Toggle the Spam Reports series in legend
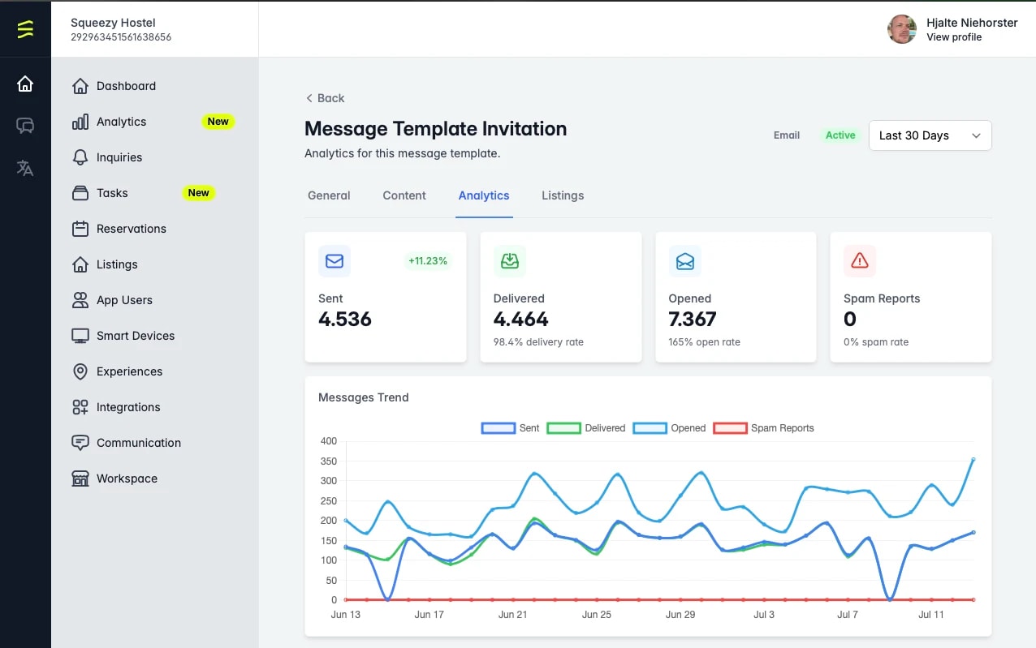Screen dimensions: 1036x648 763,428
